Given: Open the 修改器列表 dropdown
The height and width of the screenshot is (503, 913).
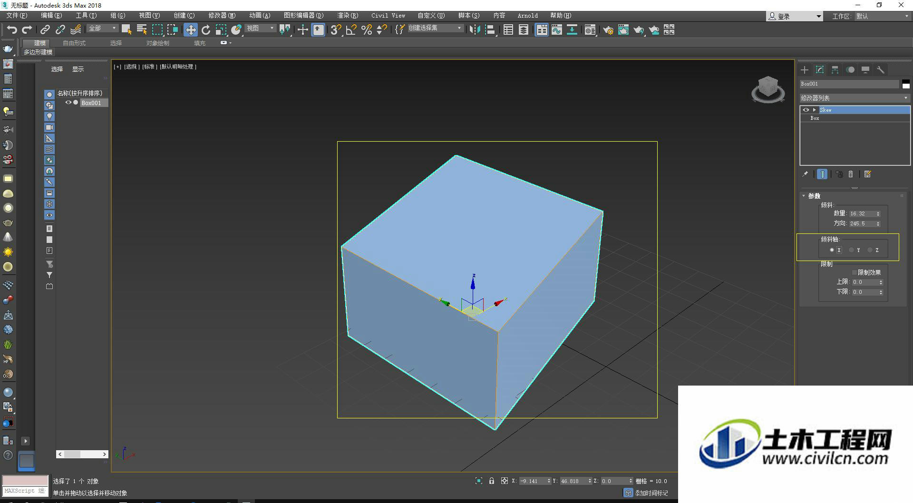Looking at the screenshot, I should [x=855, y=98].
